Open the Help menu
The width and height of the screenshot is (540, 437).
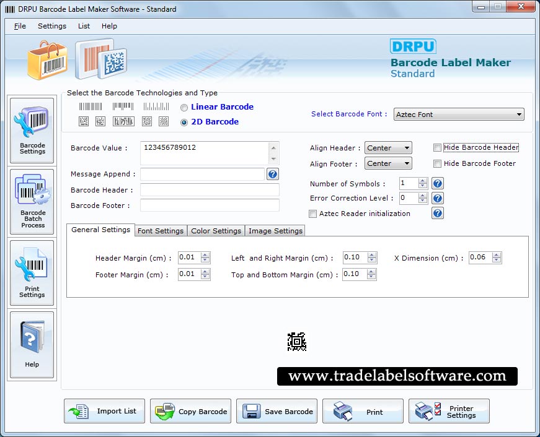point(109,26)
